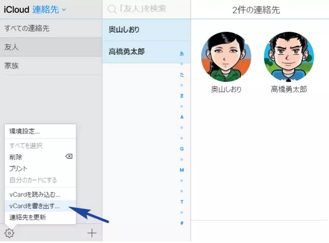Choose vCardを読み込む menu item
This screenshot has height=243, width=329.
tap(35, 195)
